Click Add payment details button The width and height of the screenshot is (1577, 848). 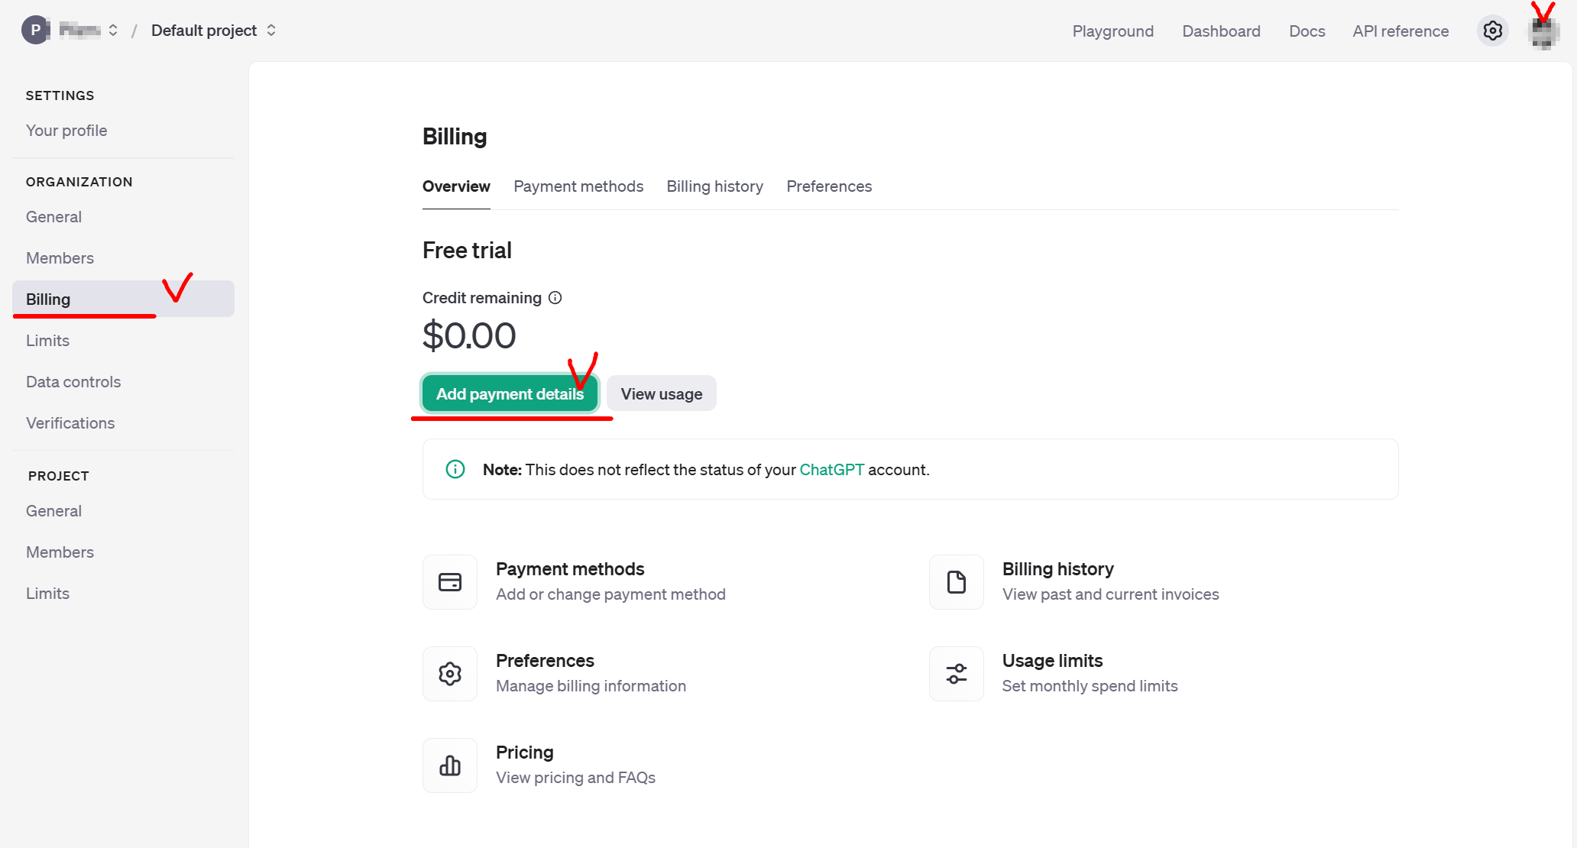pyautogui.click(x=510, y=394)
